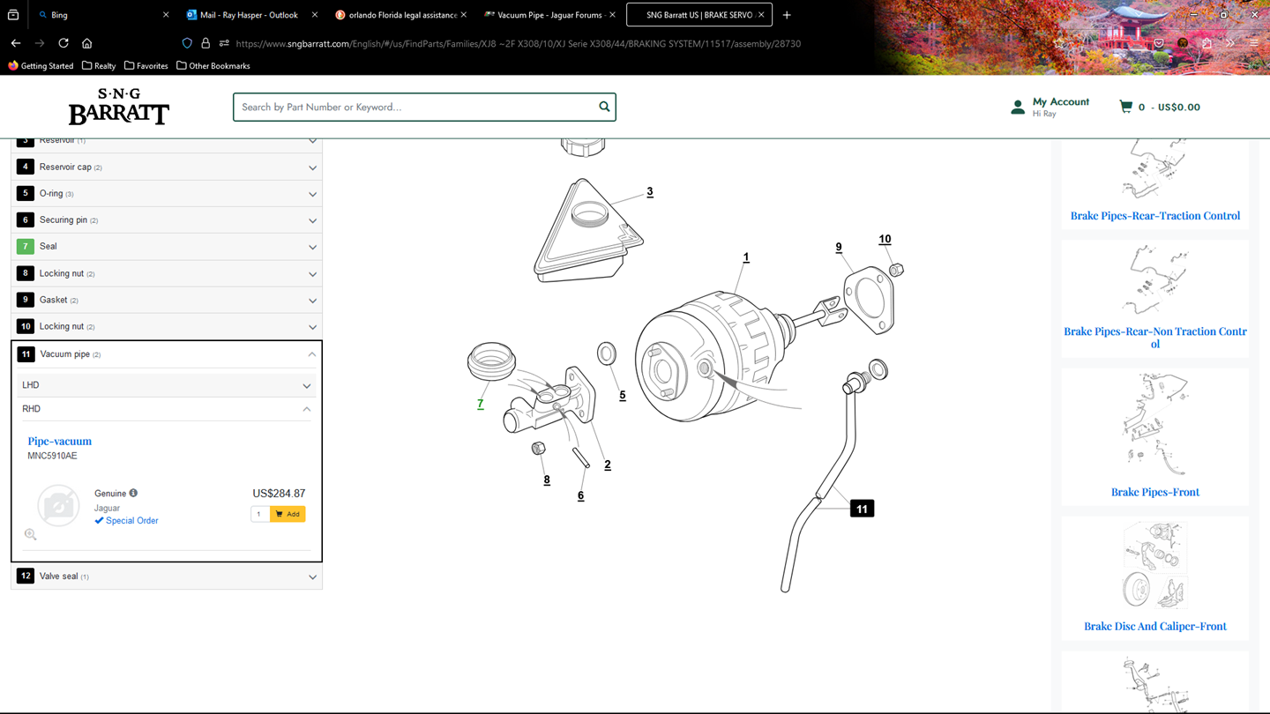This screenshot has width=1270, height=714.
Task: Reload the page with refresh icon
Action: pyautogui.click(x=63, y=43)
